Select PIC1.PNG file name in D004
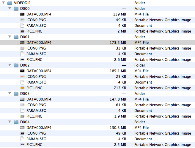The width and height of the screenshot is (195, 148). click(34, 144)
